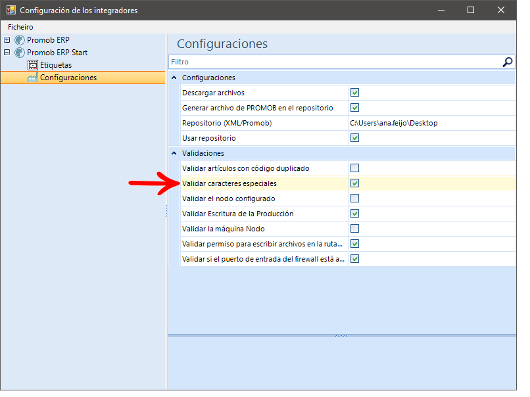The width and height of the screenshot is (530, 397).
Task: Toggle Generar archivo de PROMOB en el repositorio
Action: pyautogui.click(x=354, y=107)
